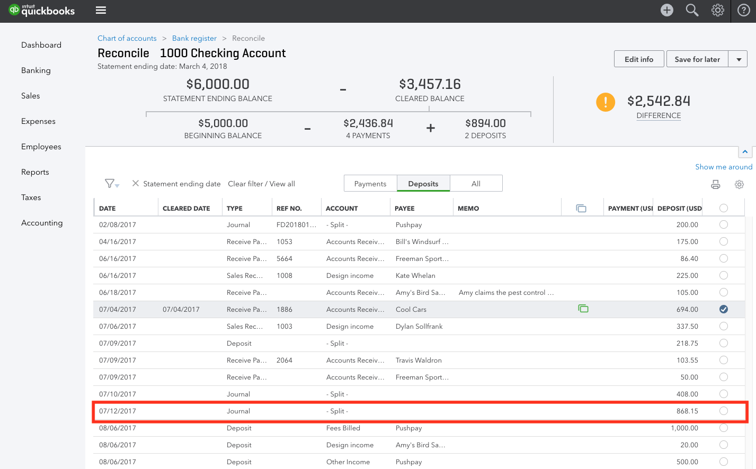Click the orange warning icon near Difference
The width and height of the screenshot is (756, 469).
pyautogui.click(x=606, y=102)
